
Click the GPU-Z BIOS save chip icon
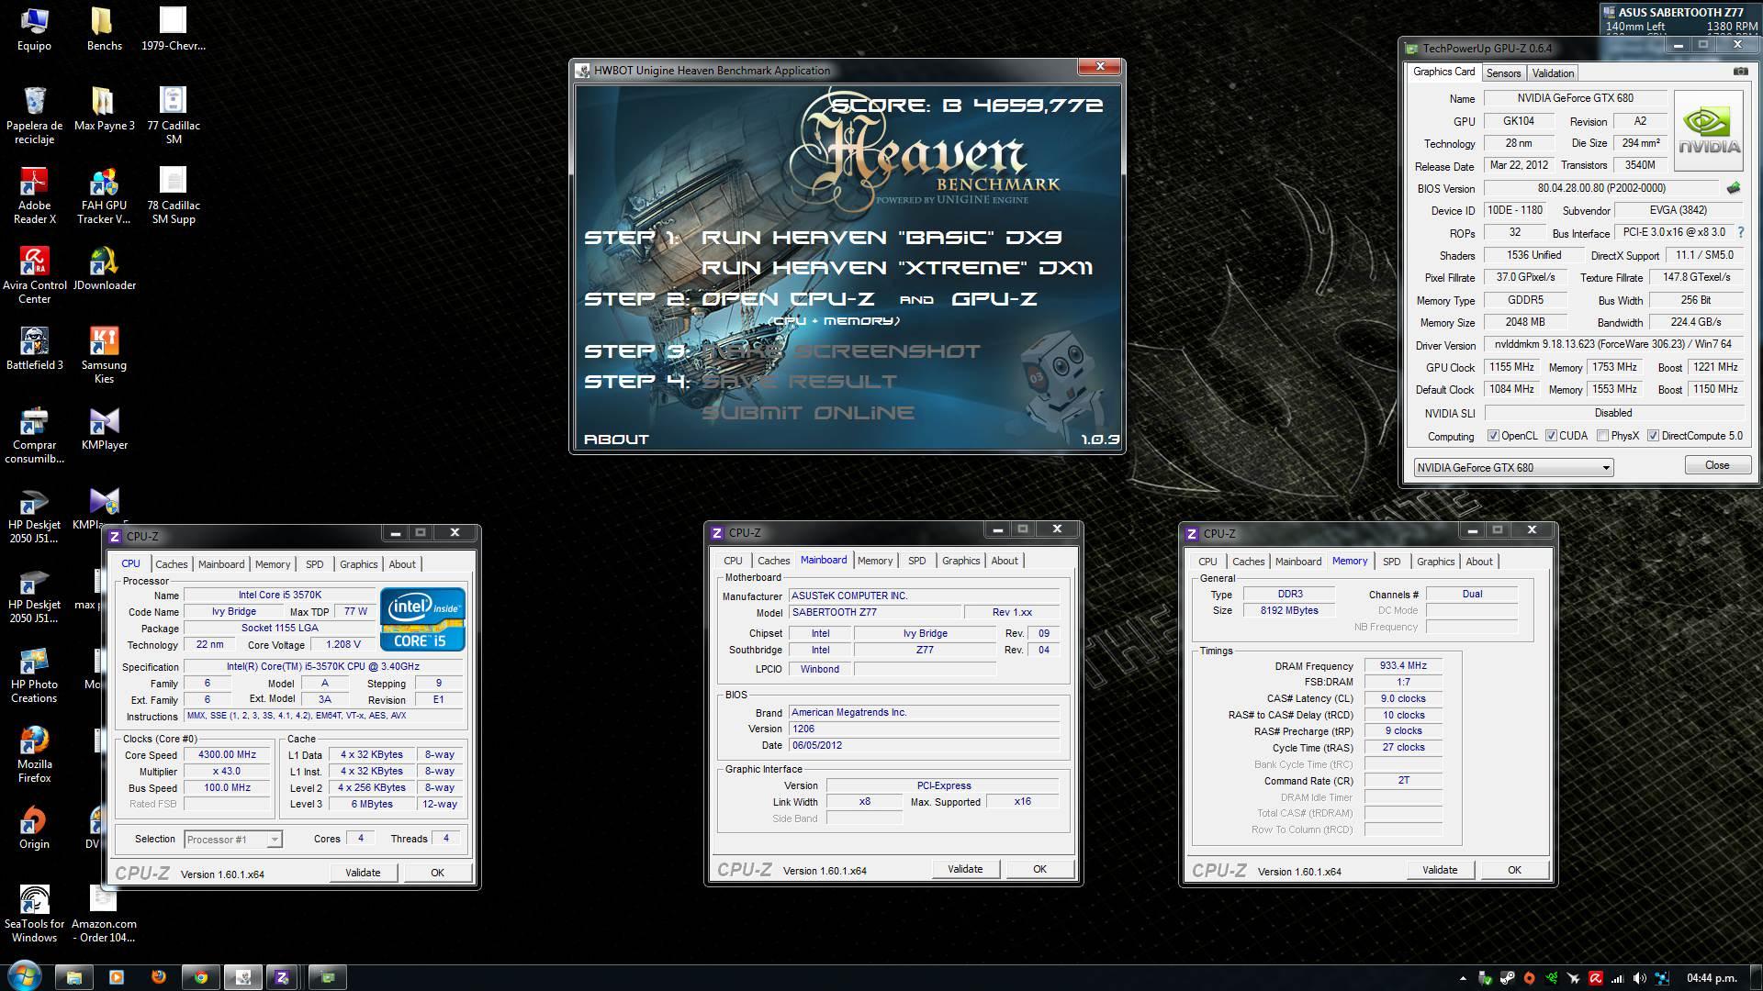point(1733,188)
